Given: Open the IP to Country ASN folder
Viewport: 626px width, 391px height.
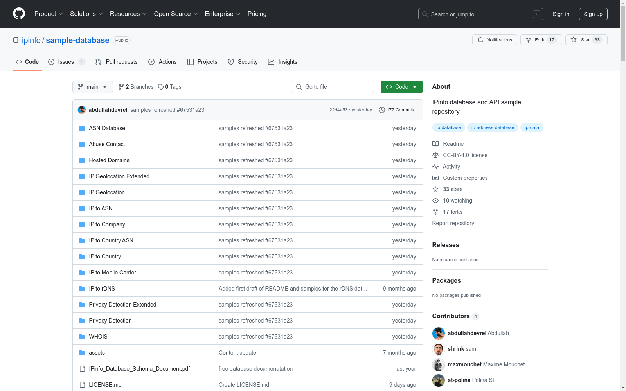Looking at the screenshot, I should click(x=111, y=240).
